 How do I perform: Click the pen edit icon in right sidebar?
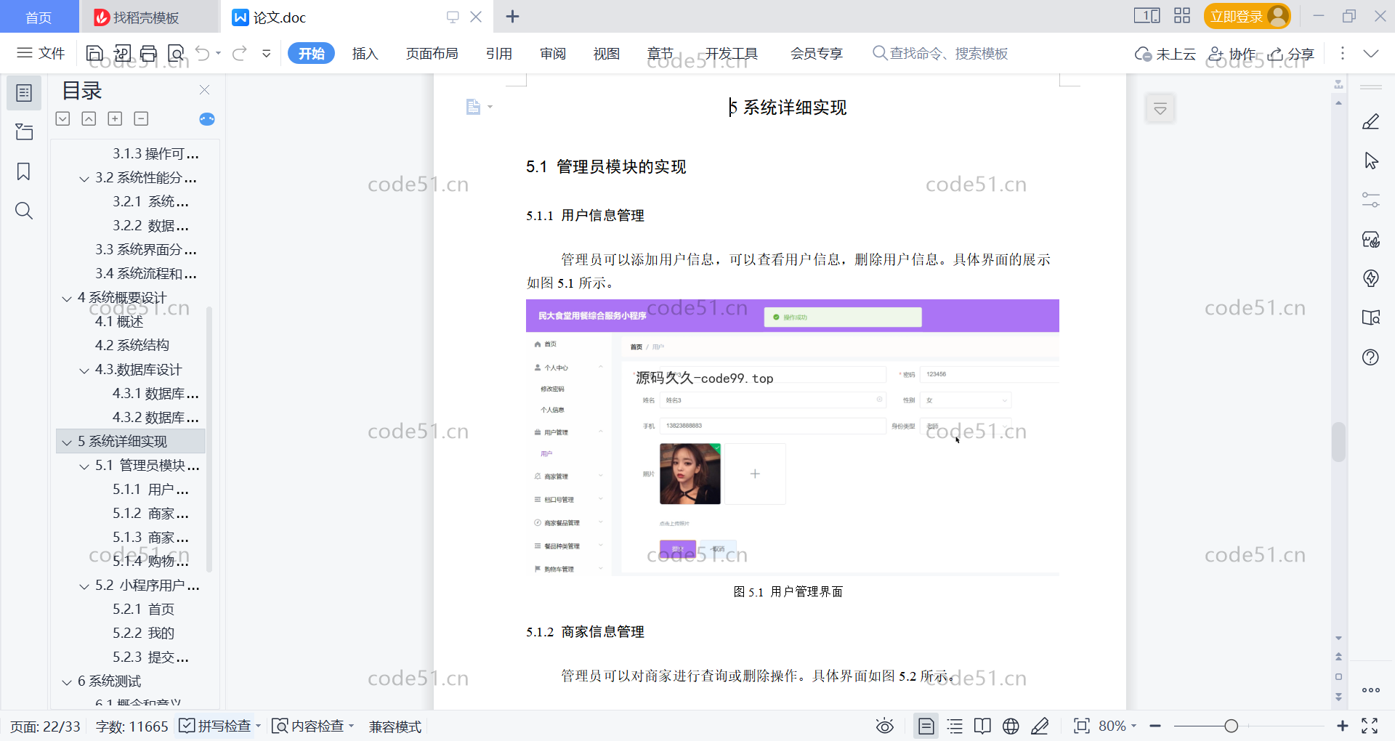click(1371, 121)
